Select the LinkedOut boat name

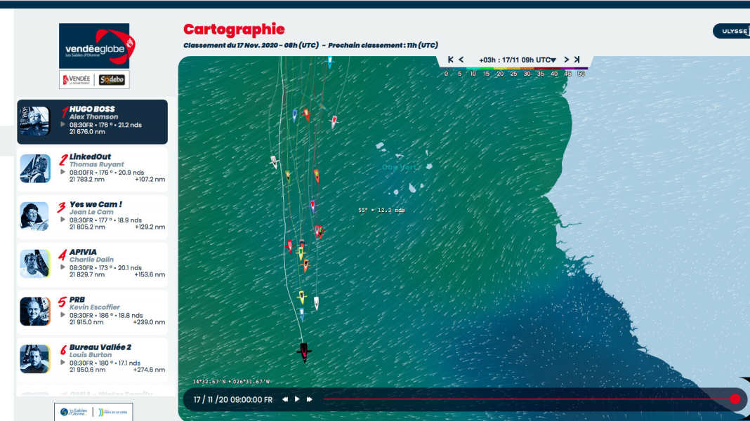pyautogui.click(x=90, y=156)
